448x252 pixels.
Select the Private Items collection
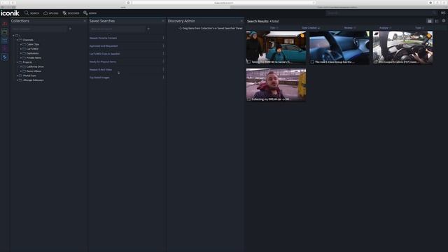(34, 57)
